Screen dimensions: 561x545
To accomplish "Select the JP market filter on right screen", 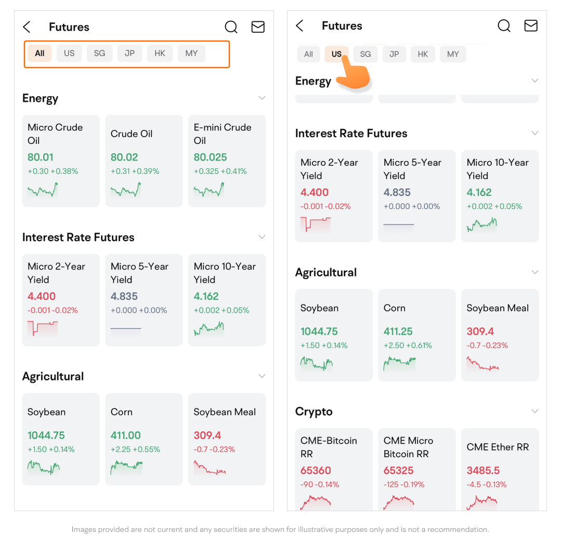I will [x=395, y=54].
